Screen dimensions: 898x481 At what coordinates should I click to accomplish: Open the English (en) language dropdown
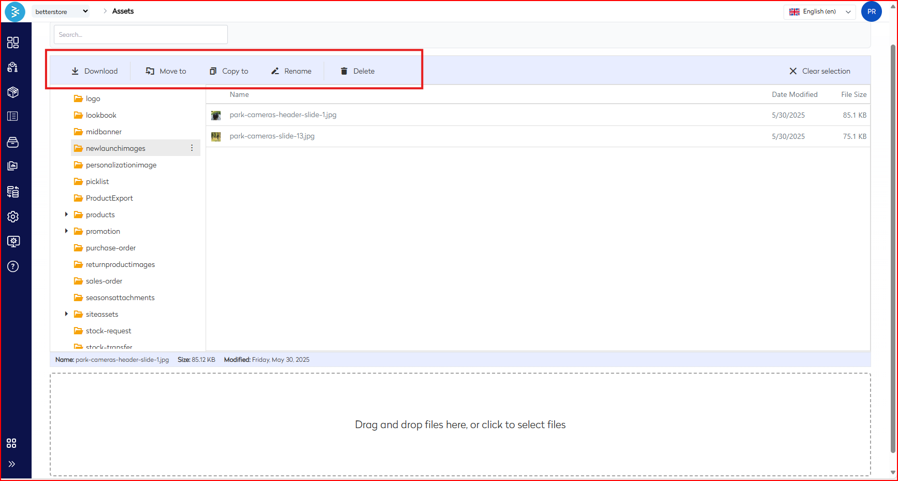coord(819,11)
